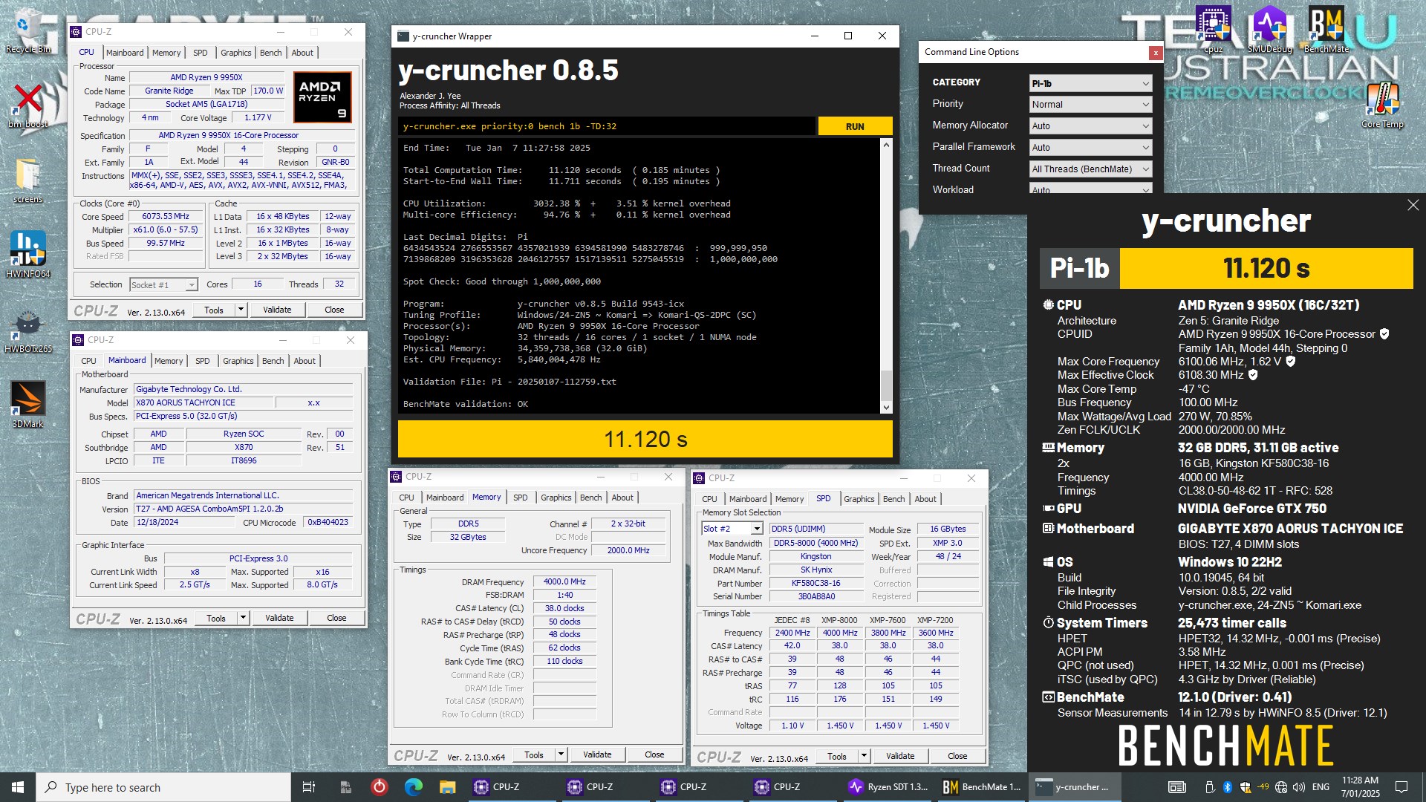
Task: Open the SMUDebug desktop shortcut
Action: pyautogui.click(x=1269, y=30)
